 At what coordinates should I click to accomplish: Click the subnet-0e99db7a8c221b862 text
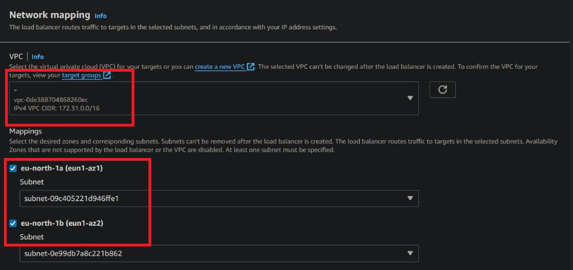[73, 254]
